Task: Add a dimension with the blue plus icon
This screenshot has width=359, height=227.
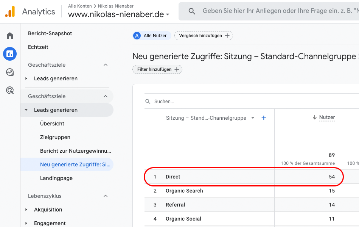Action: point(264,118)
